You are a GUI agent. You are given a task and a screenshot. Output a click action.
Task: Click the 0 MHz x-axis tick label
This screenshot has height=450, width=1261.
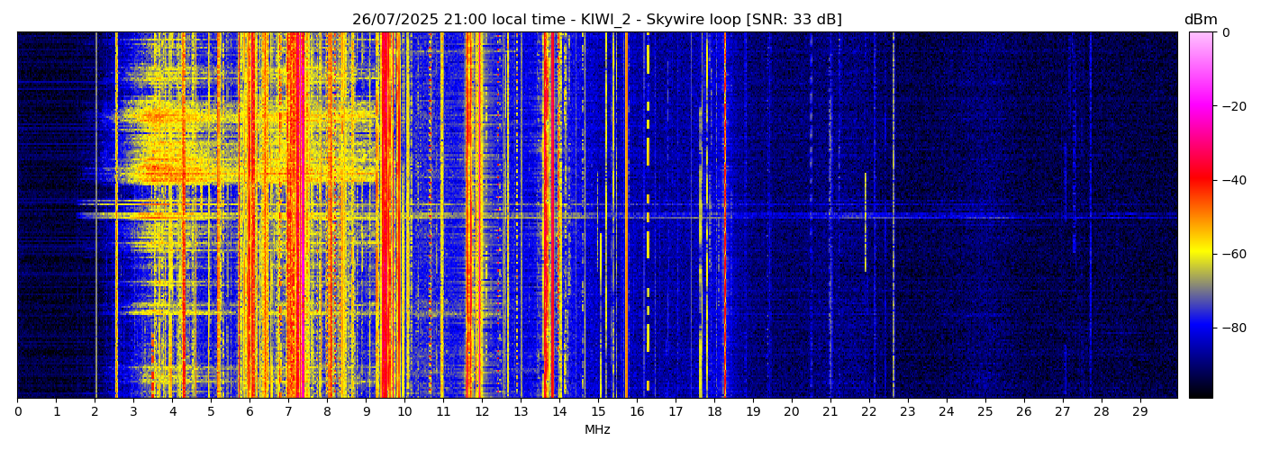coord(18,412)
